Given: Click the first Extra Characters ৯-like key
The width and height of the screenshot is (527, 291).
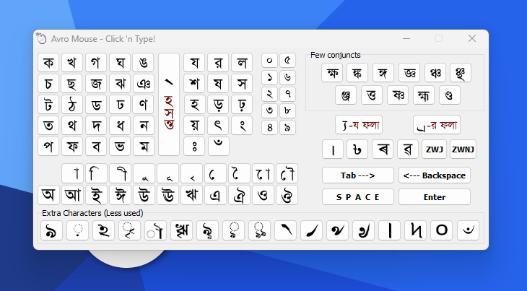Looking at the screenshot, I should pos(51,230).
